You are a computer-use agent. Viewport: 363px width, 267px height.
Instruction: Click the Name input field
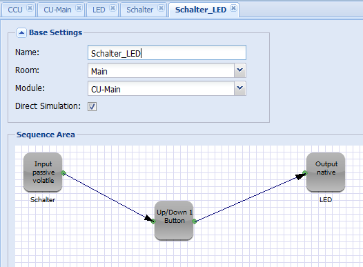pyautogui.click(x=167, y=52)
